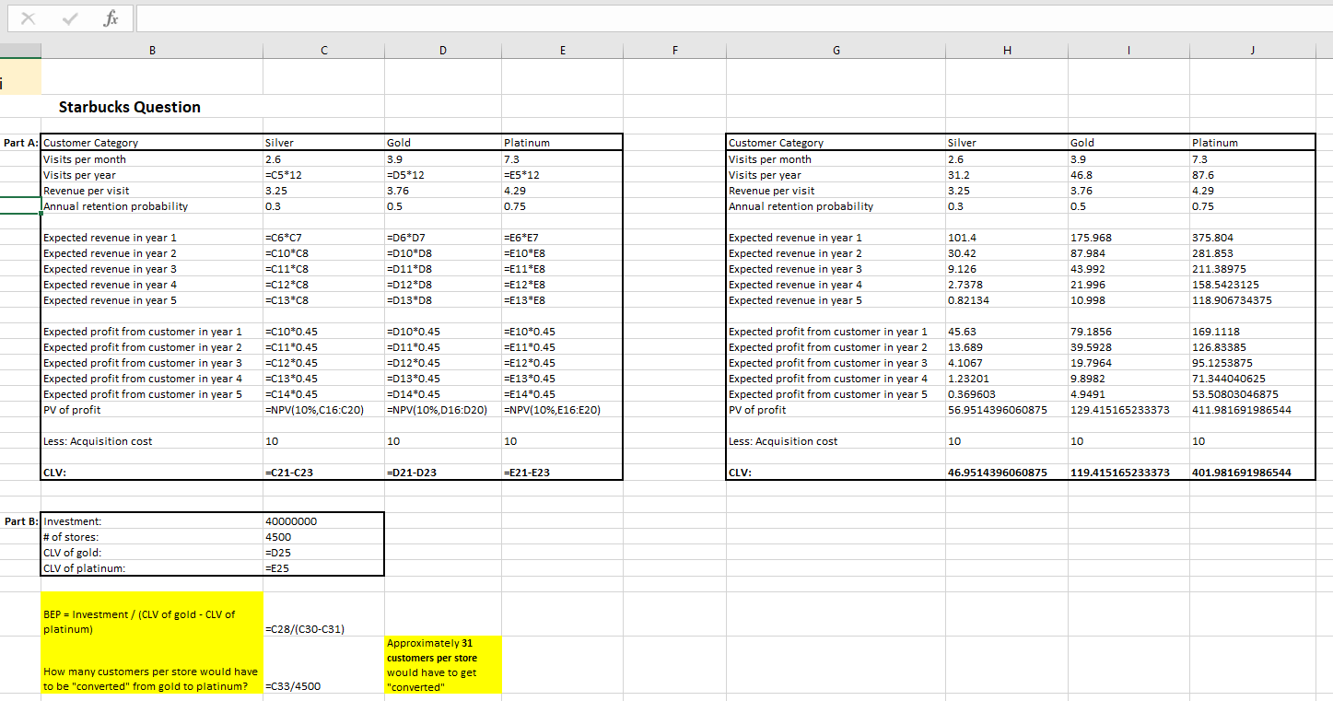Select column J header
Screen dimensions: 1333x701
(1251, 52)
